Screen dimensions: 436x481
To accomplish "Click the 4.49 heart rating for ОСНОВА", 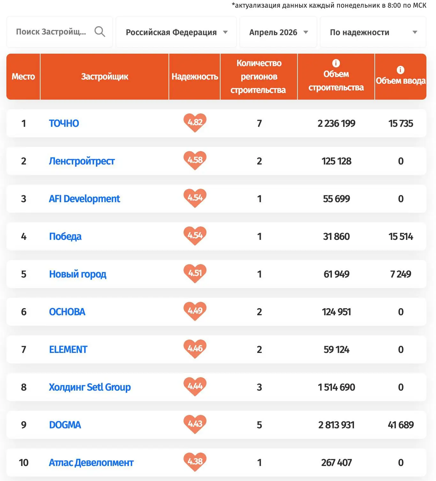I will pyautogui.click(x=195, y=311).
